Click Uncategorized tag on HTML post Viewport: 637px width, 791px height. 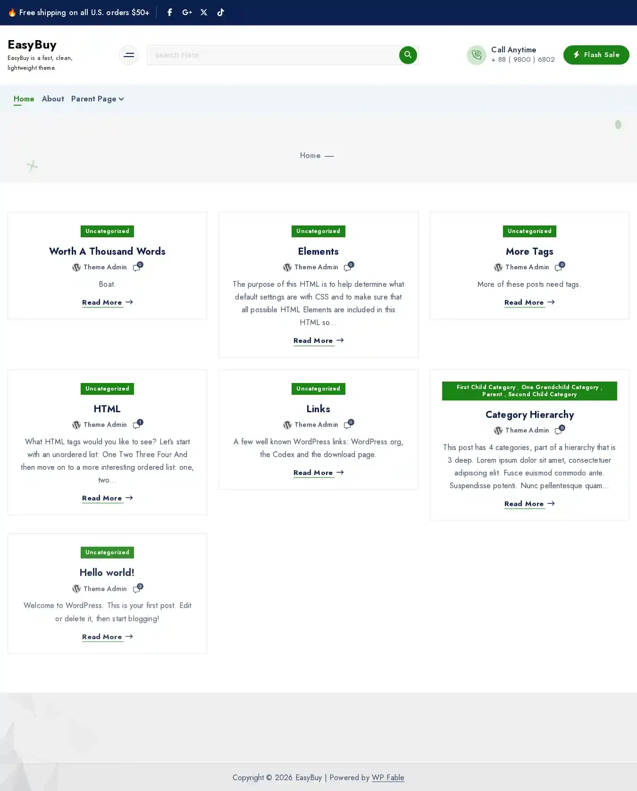point(107,389)
